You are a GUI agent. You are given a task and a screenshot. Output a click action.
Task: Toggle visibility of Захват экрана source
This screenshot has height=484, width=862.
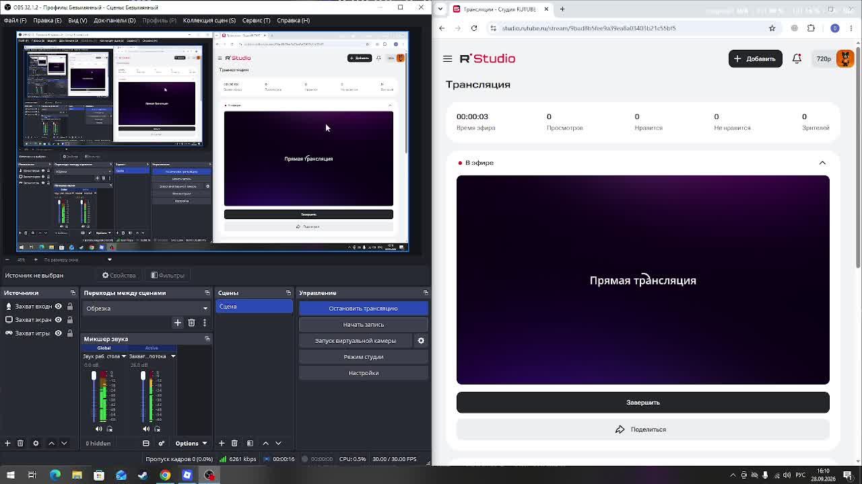59,320
